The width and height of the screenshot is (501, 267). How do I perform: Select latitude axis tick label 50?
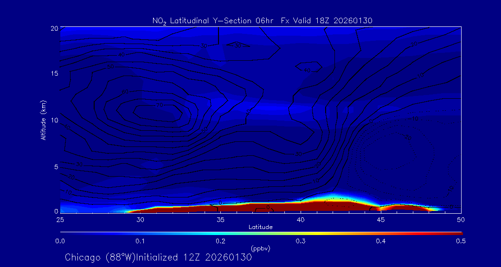(x=461, y=220)
